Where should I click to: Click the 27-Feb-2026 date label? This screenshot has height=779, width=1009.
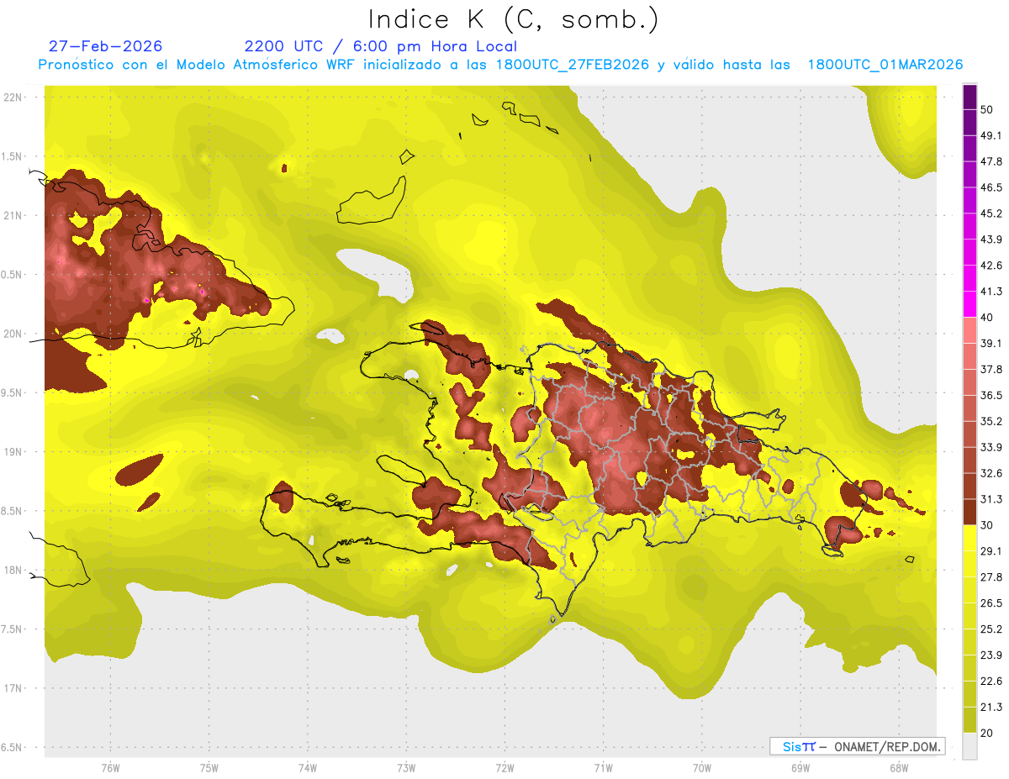(105, 46)
